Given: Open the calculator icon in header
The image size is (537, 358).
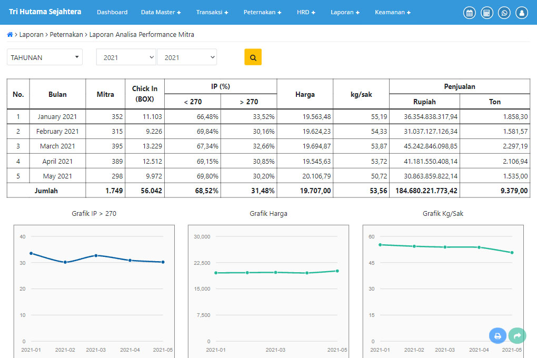Looking at the screenshot, I should click(486, 13).
